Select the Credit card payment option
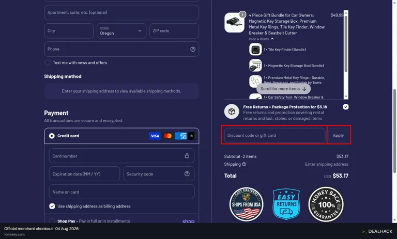 click(x=52, y=136)
